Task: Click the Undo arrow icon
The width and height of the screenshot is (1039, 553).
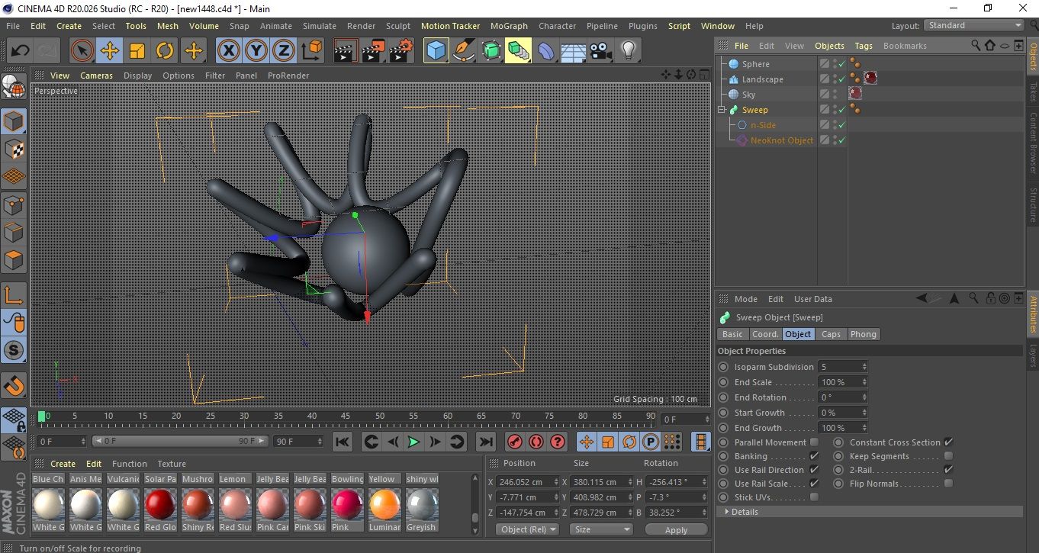Action: tap(20, 51)
